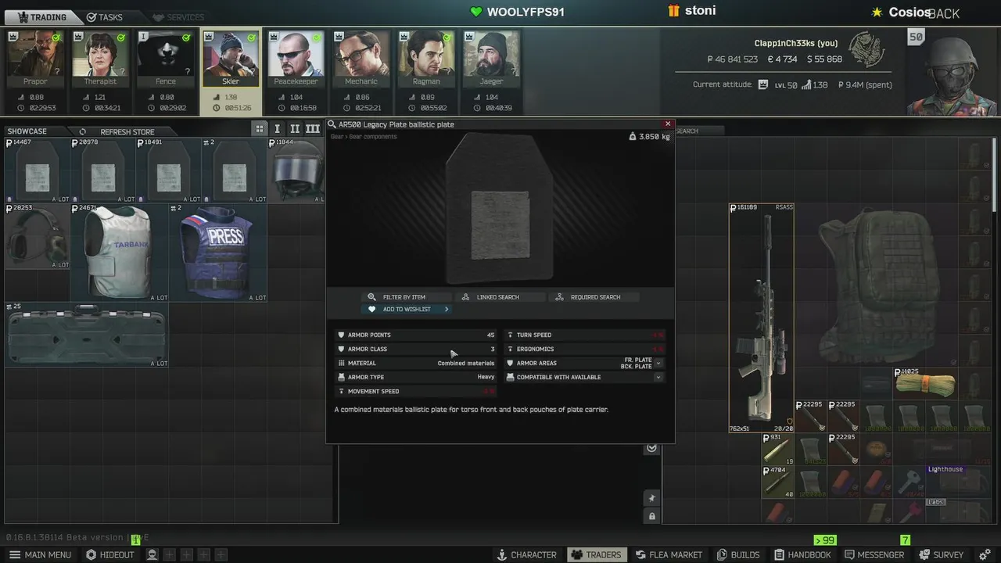The height and width of the screenshot is (563, 1001).
Task: Select the PRESS armor vest
Action: pyautogui.click(x=218, y=253)
